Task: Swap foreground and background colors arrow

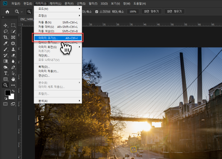Action: click(x=13, y=91)
